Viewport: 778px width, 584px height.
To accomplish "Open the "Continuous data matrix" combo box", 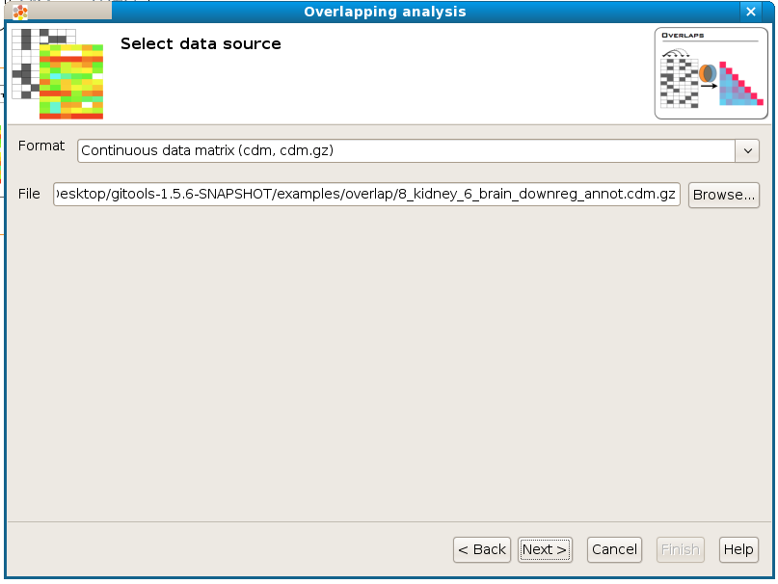I will [406, 151].
